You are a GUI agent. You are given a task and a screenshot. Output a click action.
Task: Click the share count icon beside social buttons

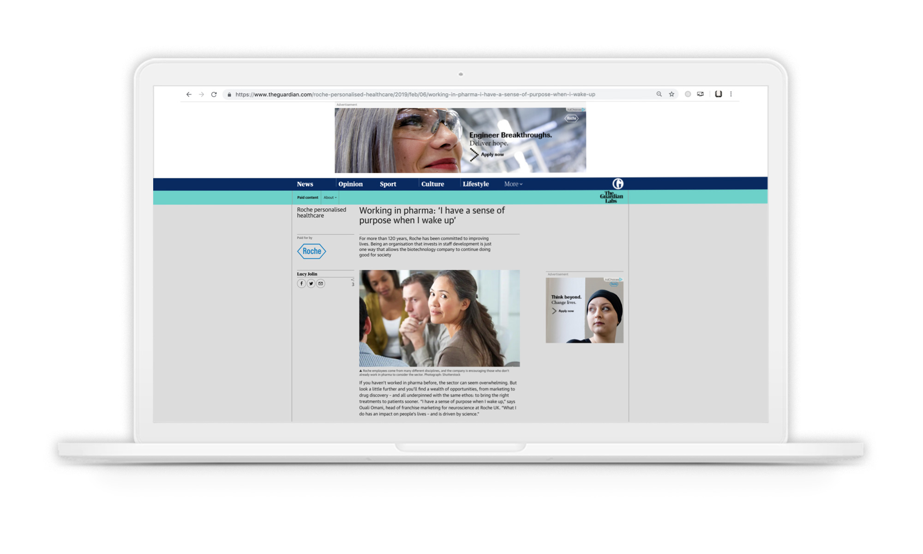pos(353,282)
